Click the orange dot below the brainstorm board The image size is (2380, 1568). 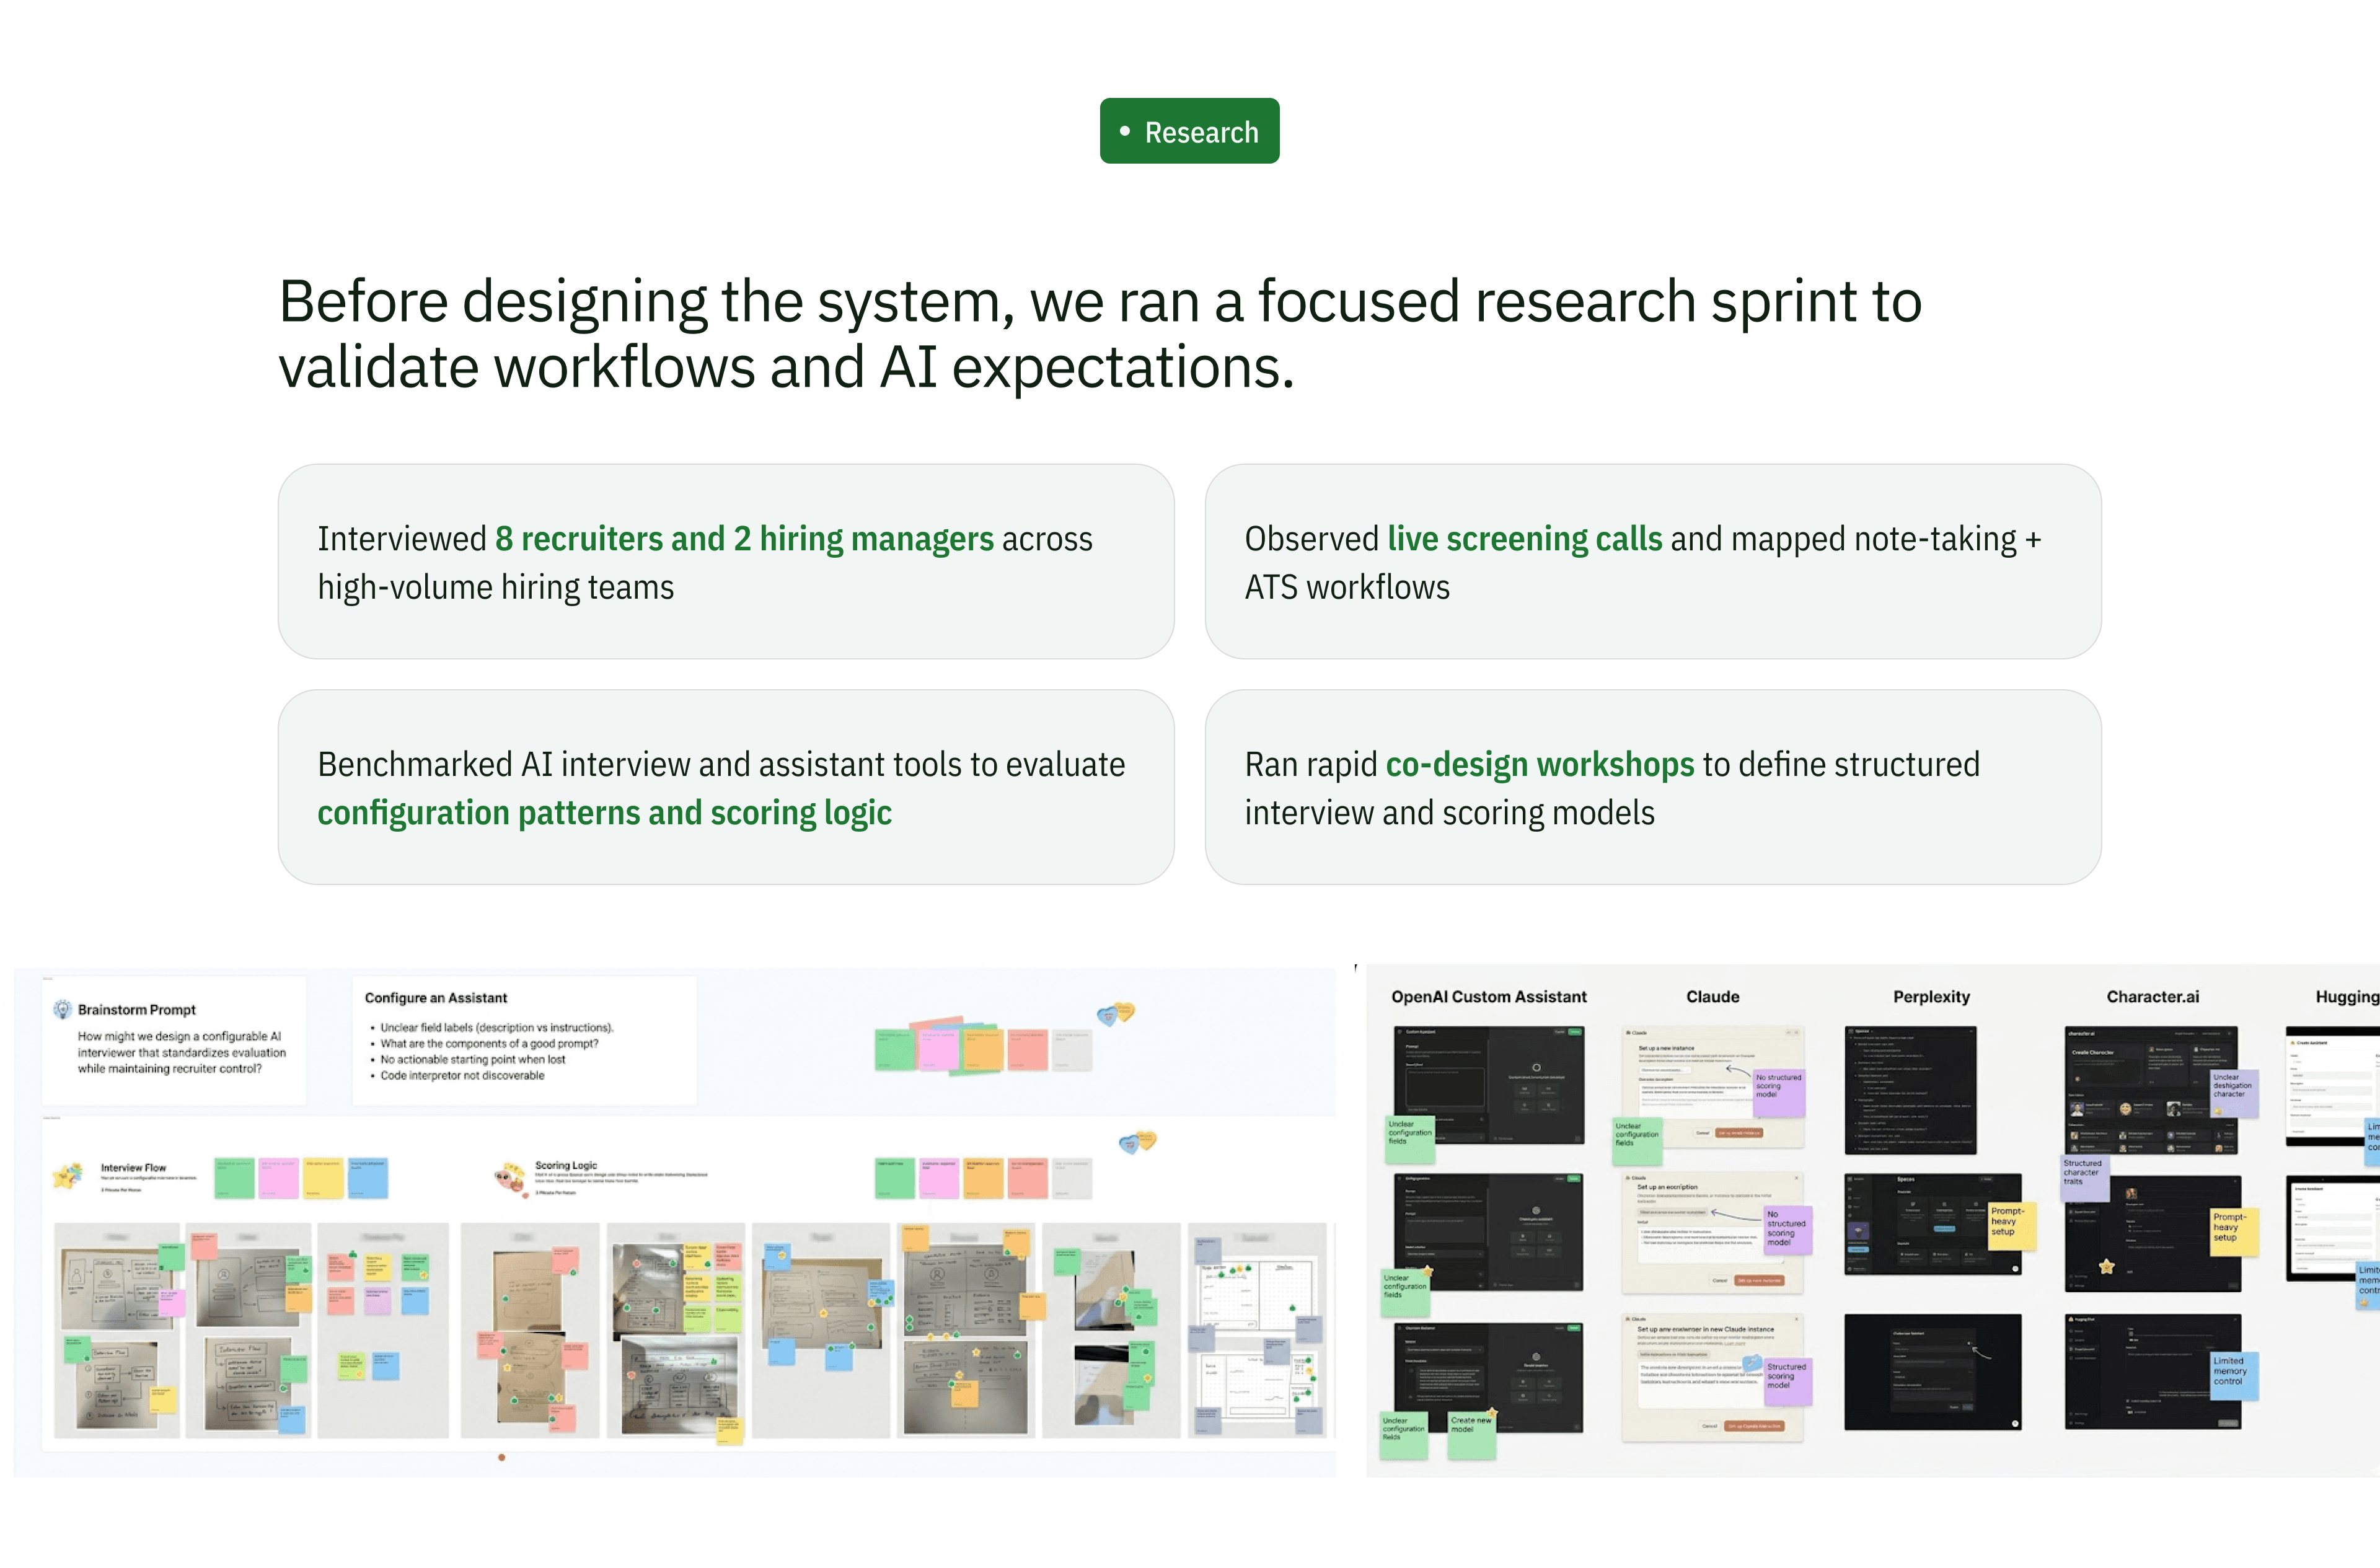pyautogui.click(x=502, y=1457)
